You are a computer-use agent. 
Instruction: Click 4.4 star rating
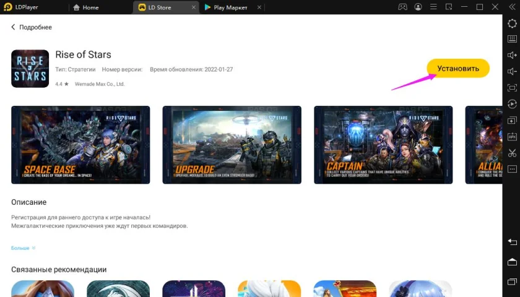pos(62,84)
